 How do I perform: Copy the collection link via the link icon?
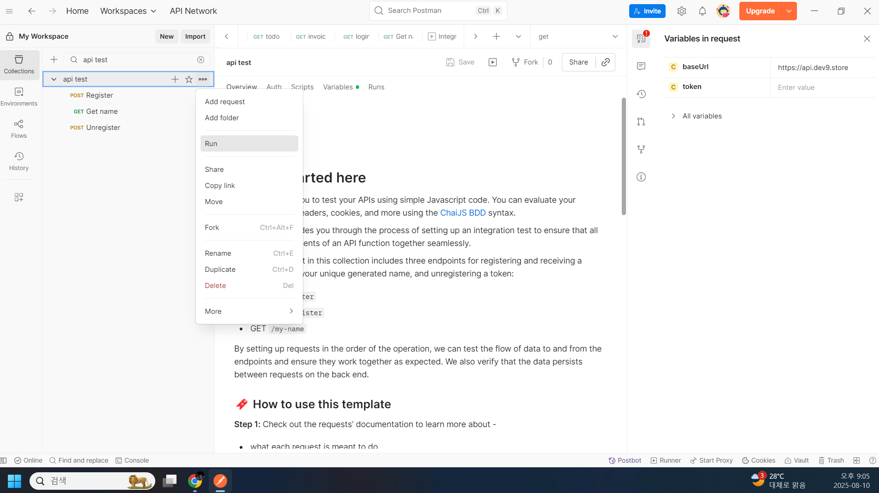pos(606,62)
